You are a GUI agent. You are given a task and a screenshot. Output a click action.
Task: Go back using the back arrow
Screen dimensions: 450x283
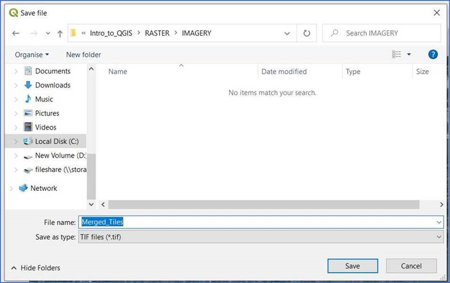click(16, 33)
